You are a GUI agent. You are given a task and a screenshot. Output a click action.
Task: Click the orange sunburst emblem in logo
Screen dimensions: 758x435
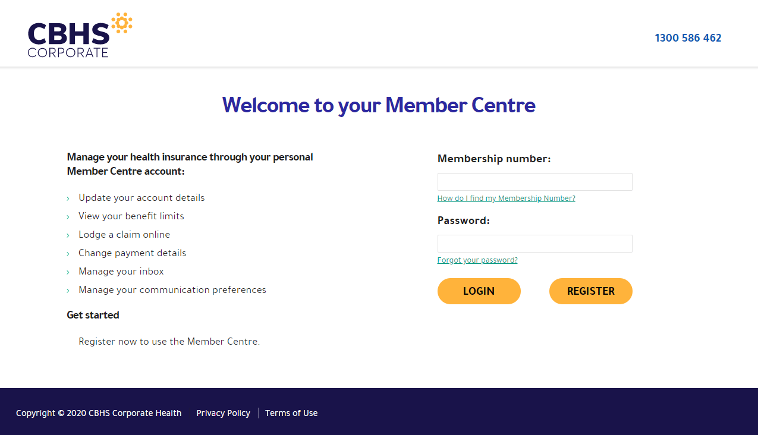tap(122, 23)
